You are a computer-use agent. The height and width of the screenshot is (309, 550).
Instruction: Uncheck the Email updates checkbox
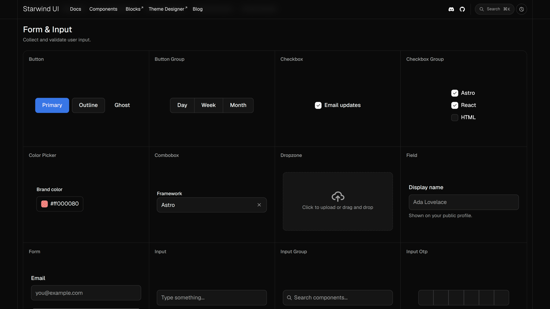(318, 105)
